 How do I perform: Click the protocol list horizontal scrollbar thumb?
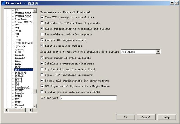coord(17,110)
